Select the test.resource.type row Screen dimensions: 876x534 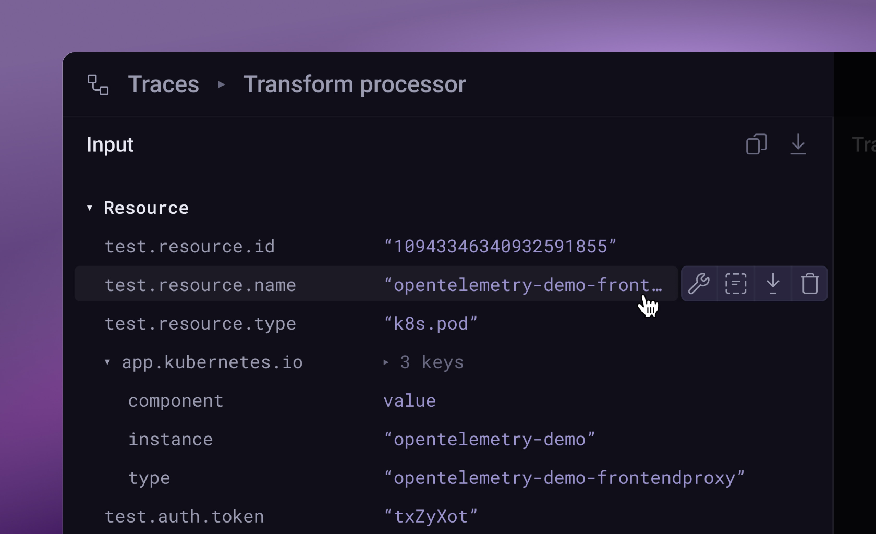[200, 324]
